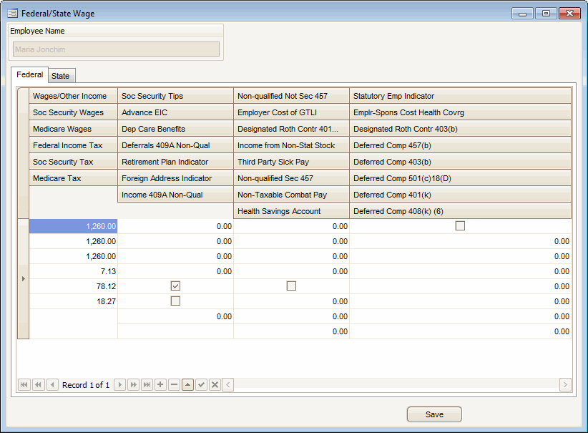Delete record using the minus icon
Viewport: 588px width, 433px height.
(174, 385)
